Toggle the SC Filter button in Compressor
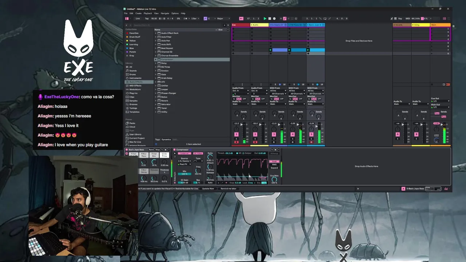The width and height of the screenshot is (466, 262). tap(198, 153)
